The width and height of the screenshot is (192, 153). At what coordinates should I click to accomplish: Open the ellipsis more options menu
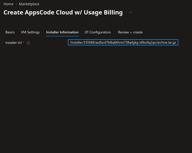tap(131, 12)
